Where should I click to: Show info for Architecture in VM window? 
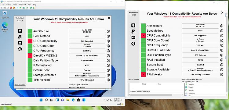[x=108, y=31]
